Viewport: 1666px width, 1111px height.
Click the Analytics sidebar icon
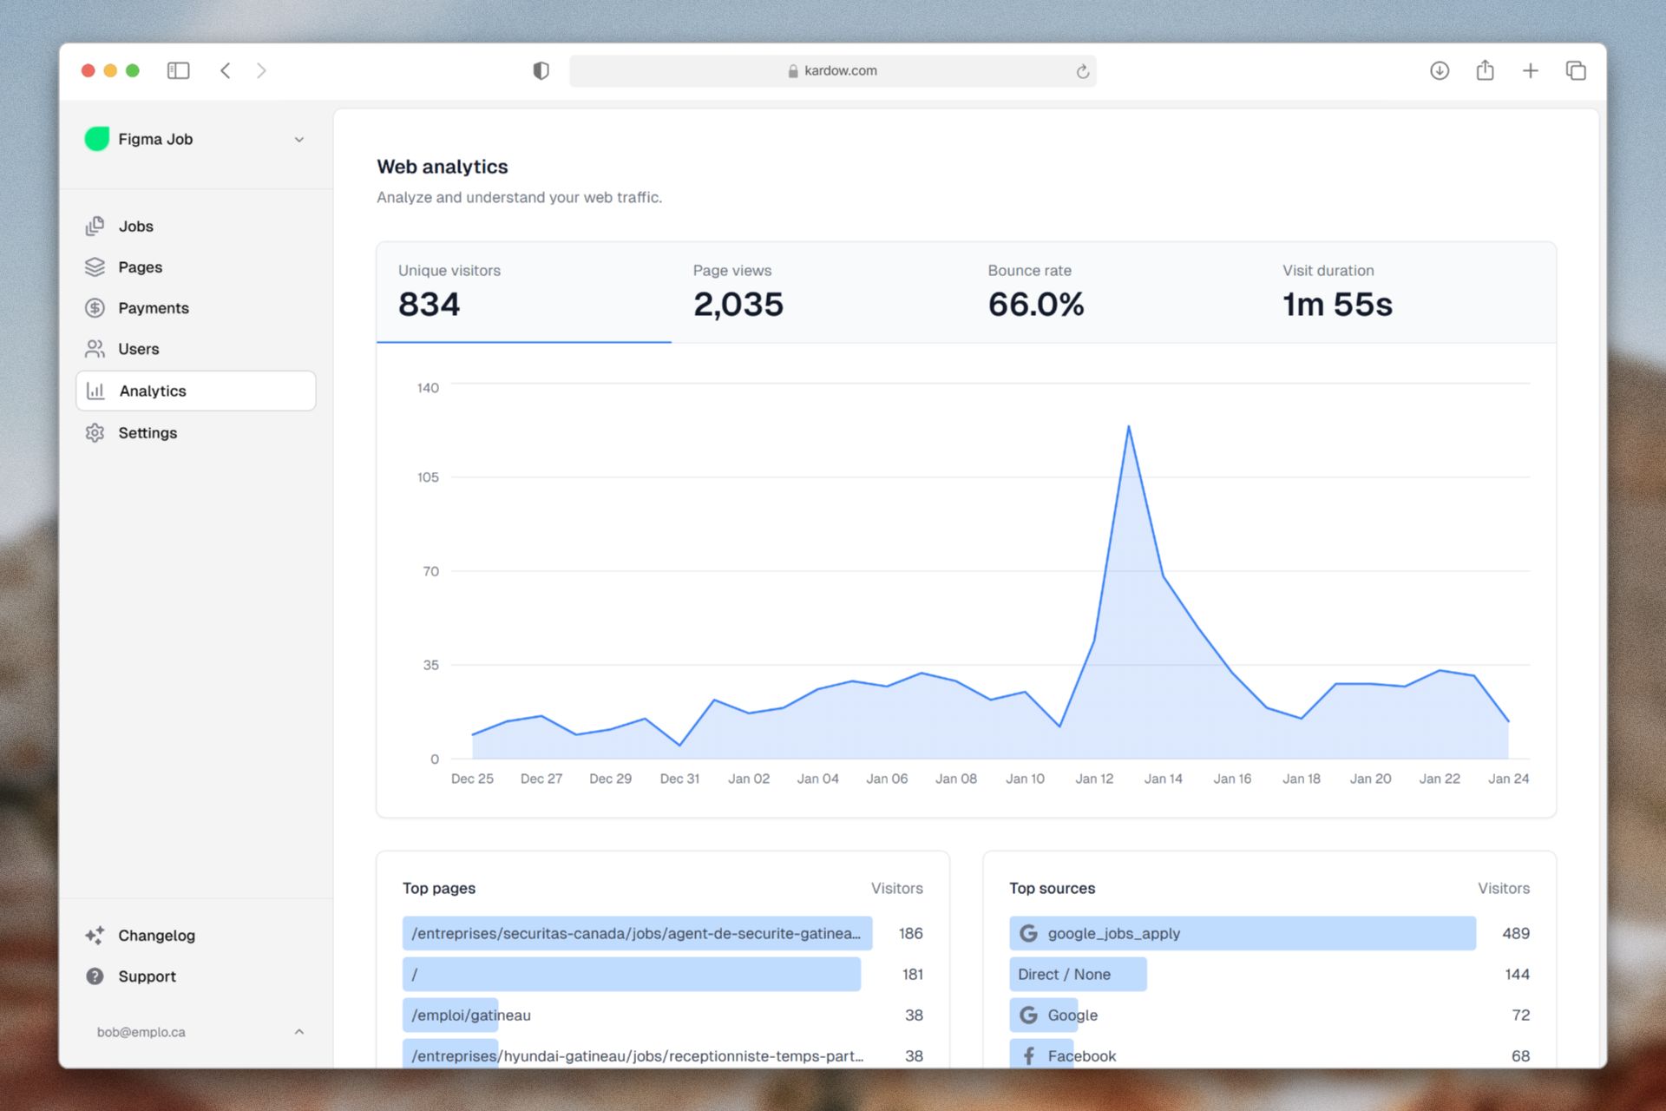(x=98, y=391)
